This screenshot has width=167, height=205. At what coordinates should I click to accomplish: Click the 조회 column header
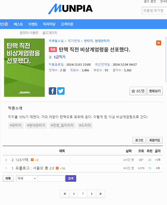pyautogui.click(x=141, y=151)
